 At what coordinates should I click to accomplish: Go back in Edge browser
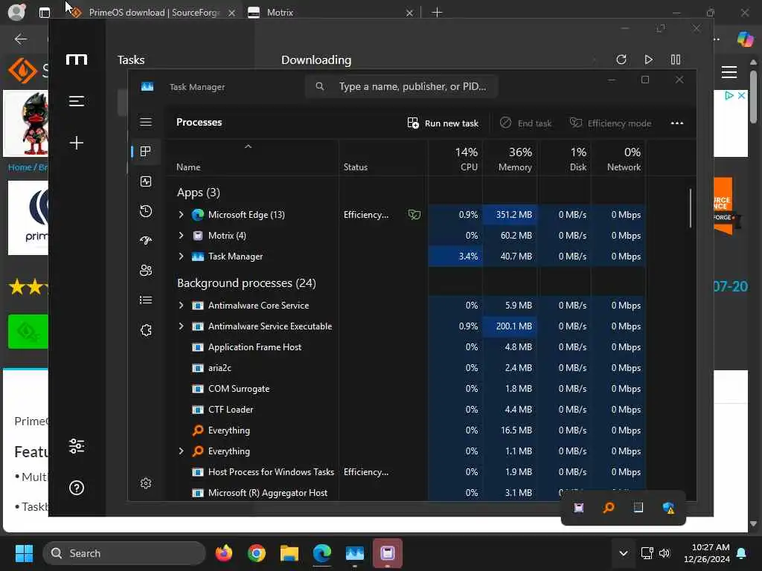pyautogui.click(x=21, y=39)
